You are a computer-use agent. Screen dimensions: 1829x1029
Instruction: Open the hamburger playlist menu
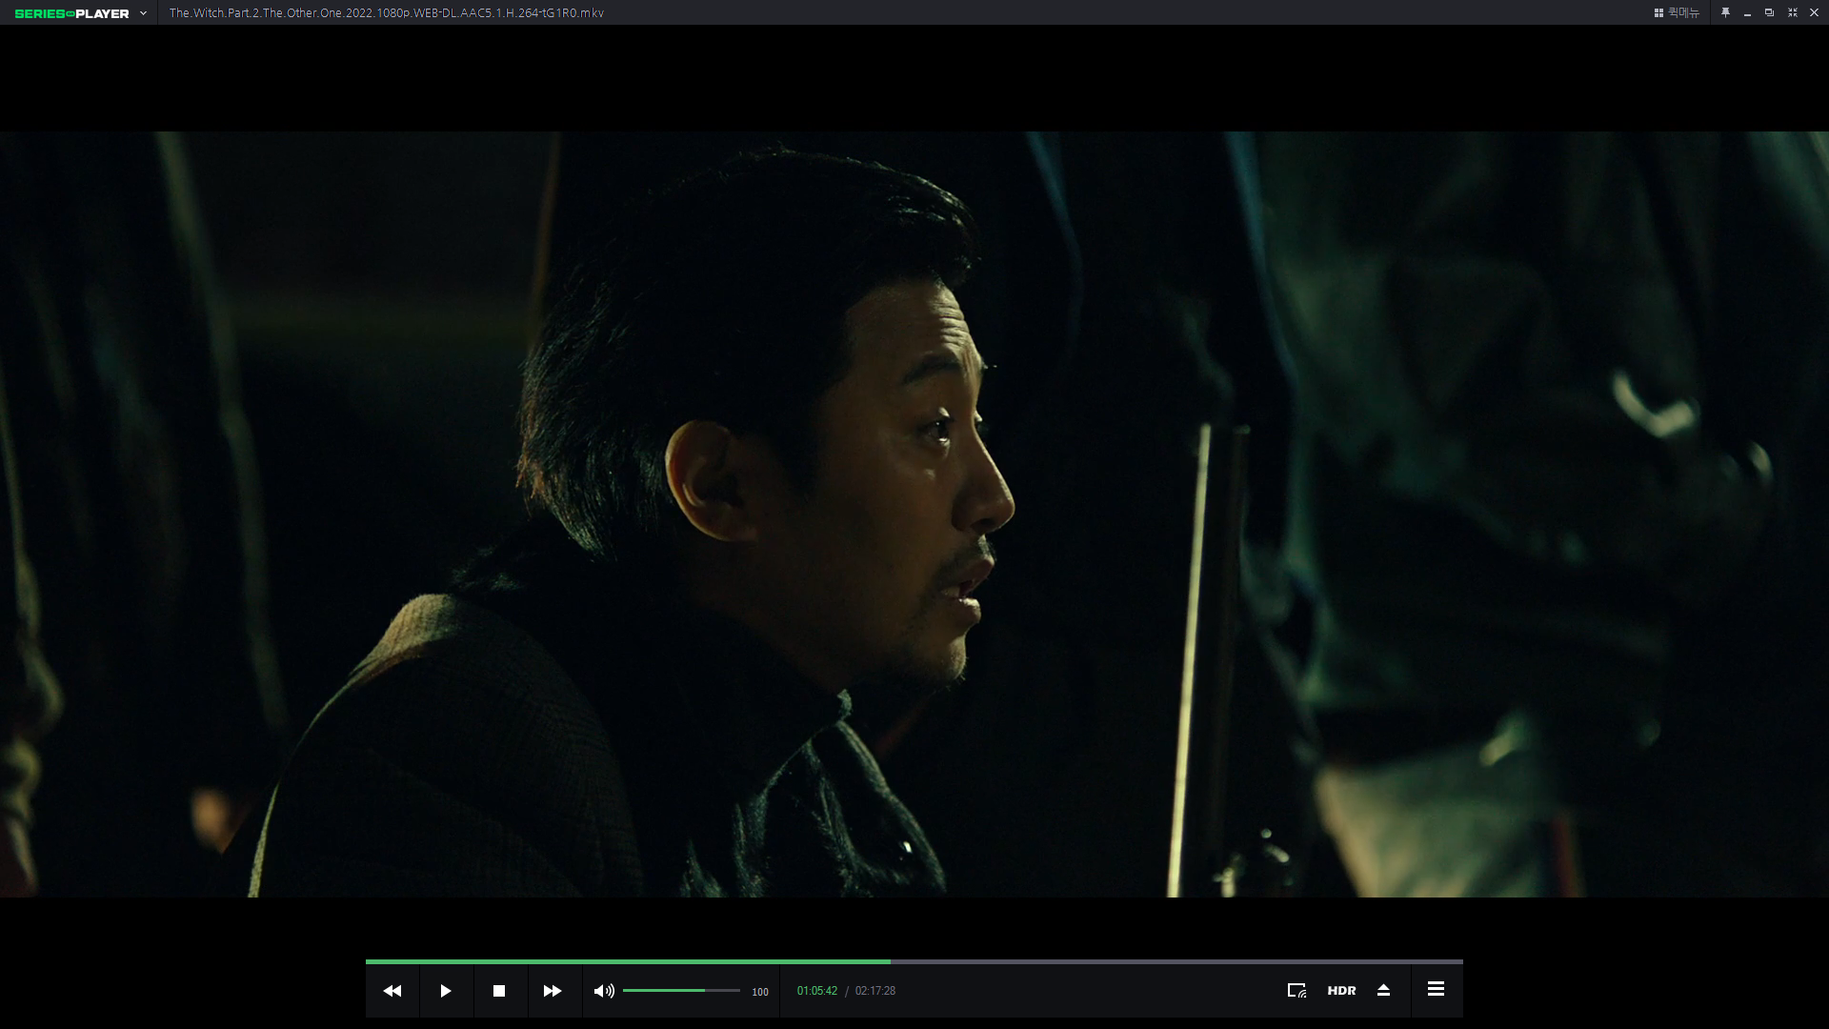click(x=1437, y=990)
